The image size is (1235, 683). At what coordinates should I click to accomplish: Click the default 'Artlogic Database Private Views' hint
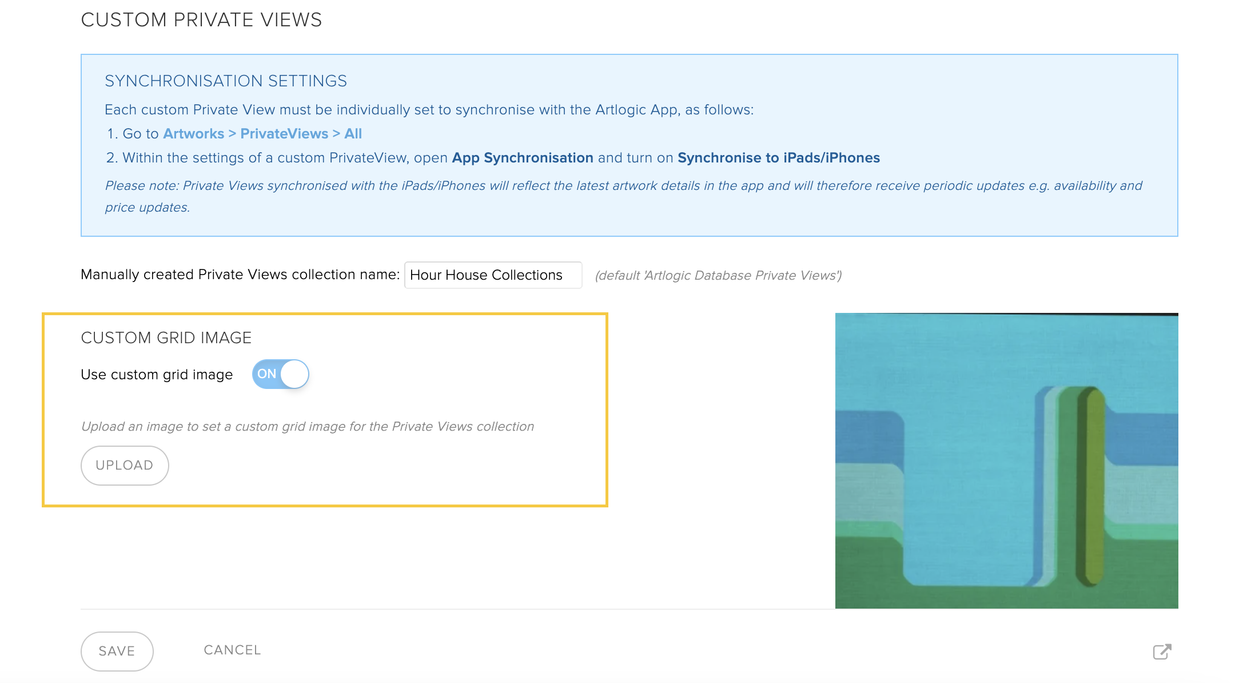[x=718, y=276]
